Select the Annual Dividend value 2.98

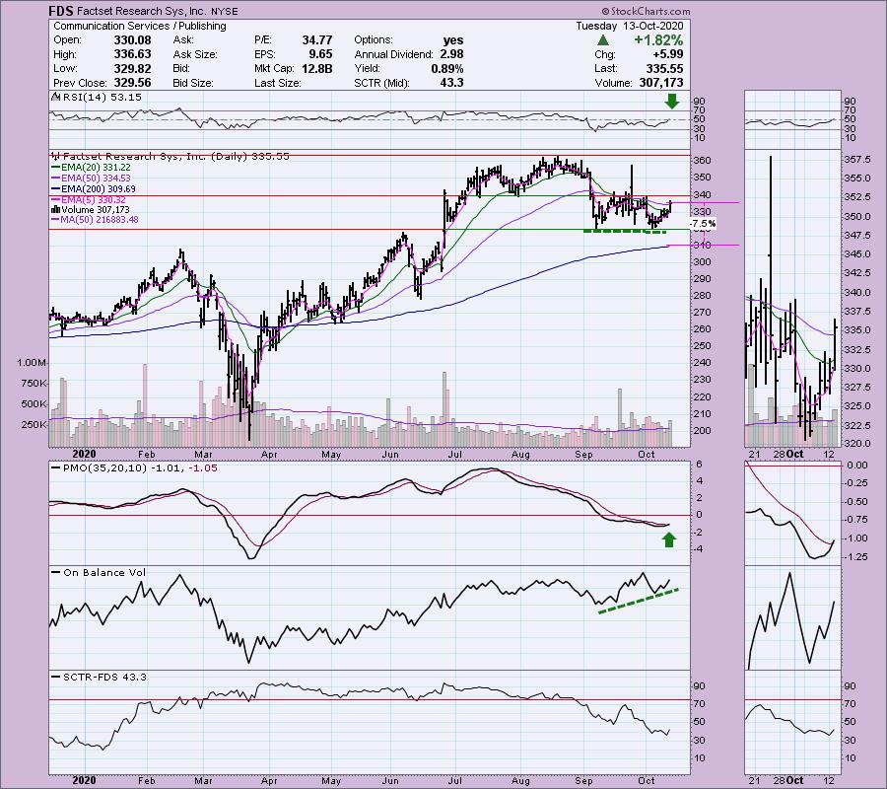[x=452, y=54]
